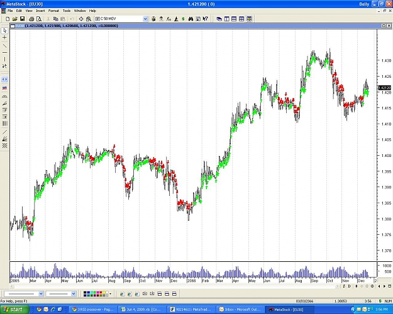Choose the stacked rows window layout icon
Viewport: 393px width, 314px height.
click(x=234, y=19)
